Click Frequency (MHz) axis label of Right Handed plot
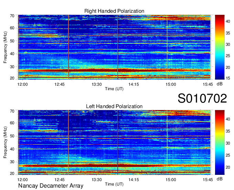This screenshot has height=190, width=234. point(5,47)
